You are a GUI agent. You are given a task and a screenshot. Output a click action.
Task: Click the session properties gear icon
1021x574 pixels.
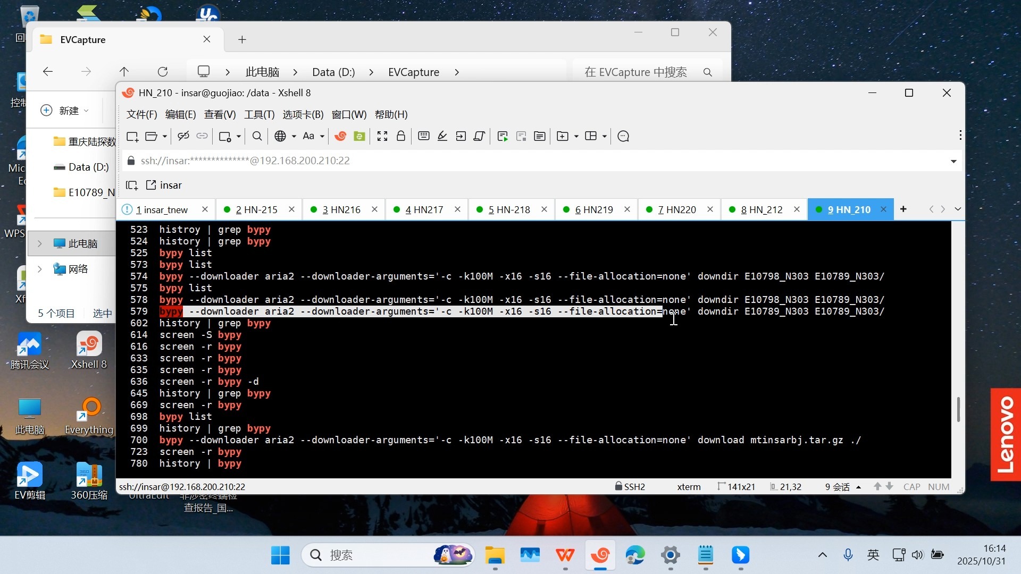point(225,137)
